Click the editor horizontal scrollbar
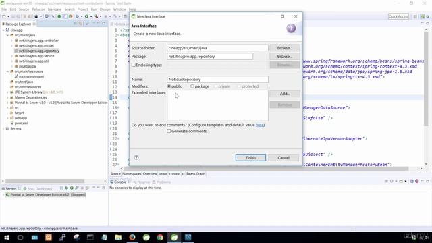This screenshot has width=432, height=243. click(x=266, y=169)
